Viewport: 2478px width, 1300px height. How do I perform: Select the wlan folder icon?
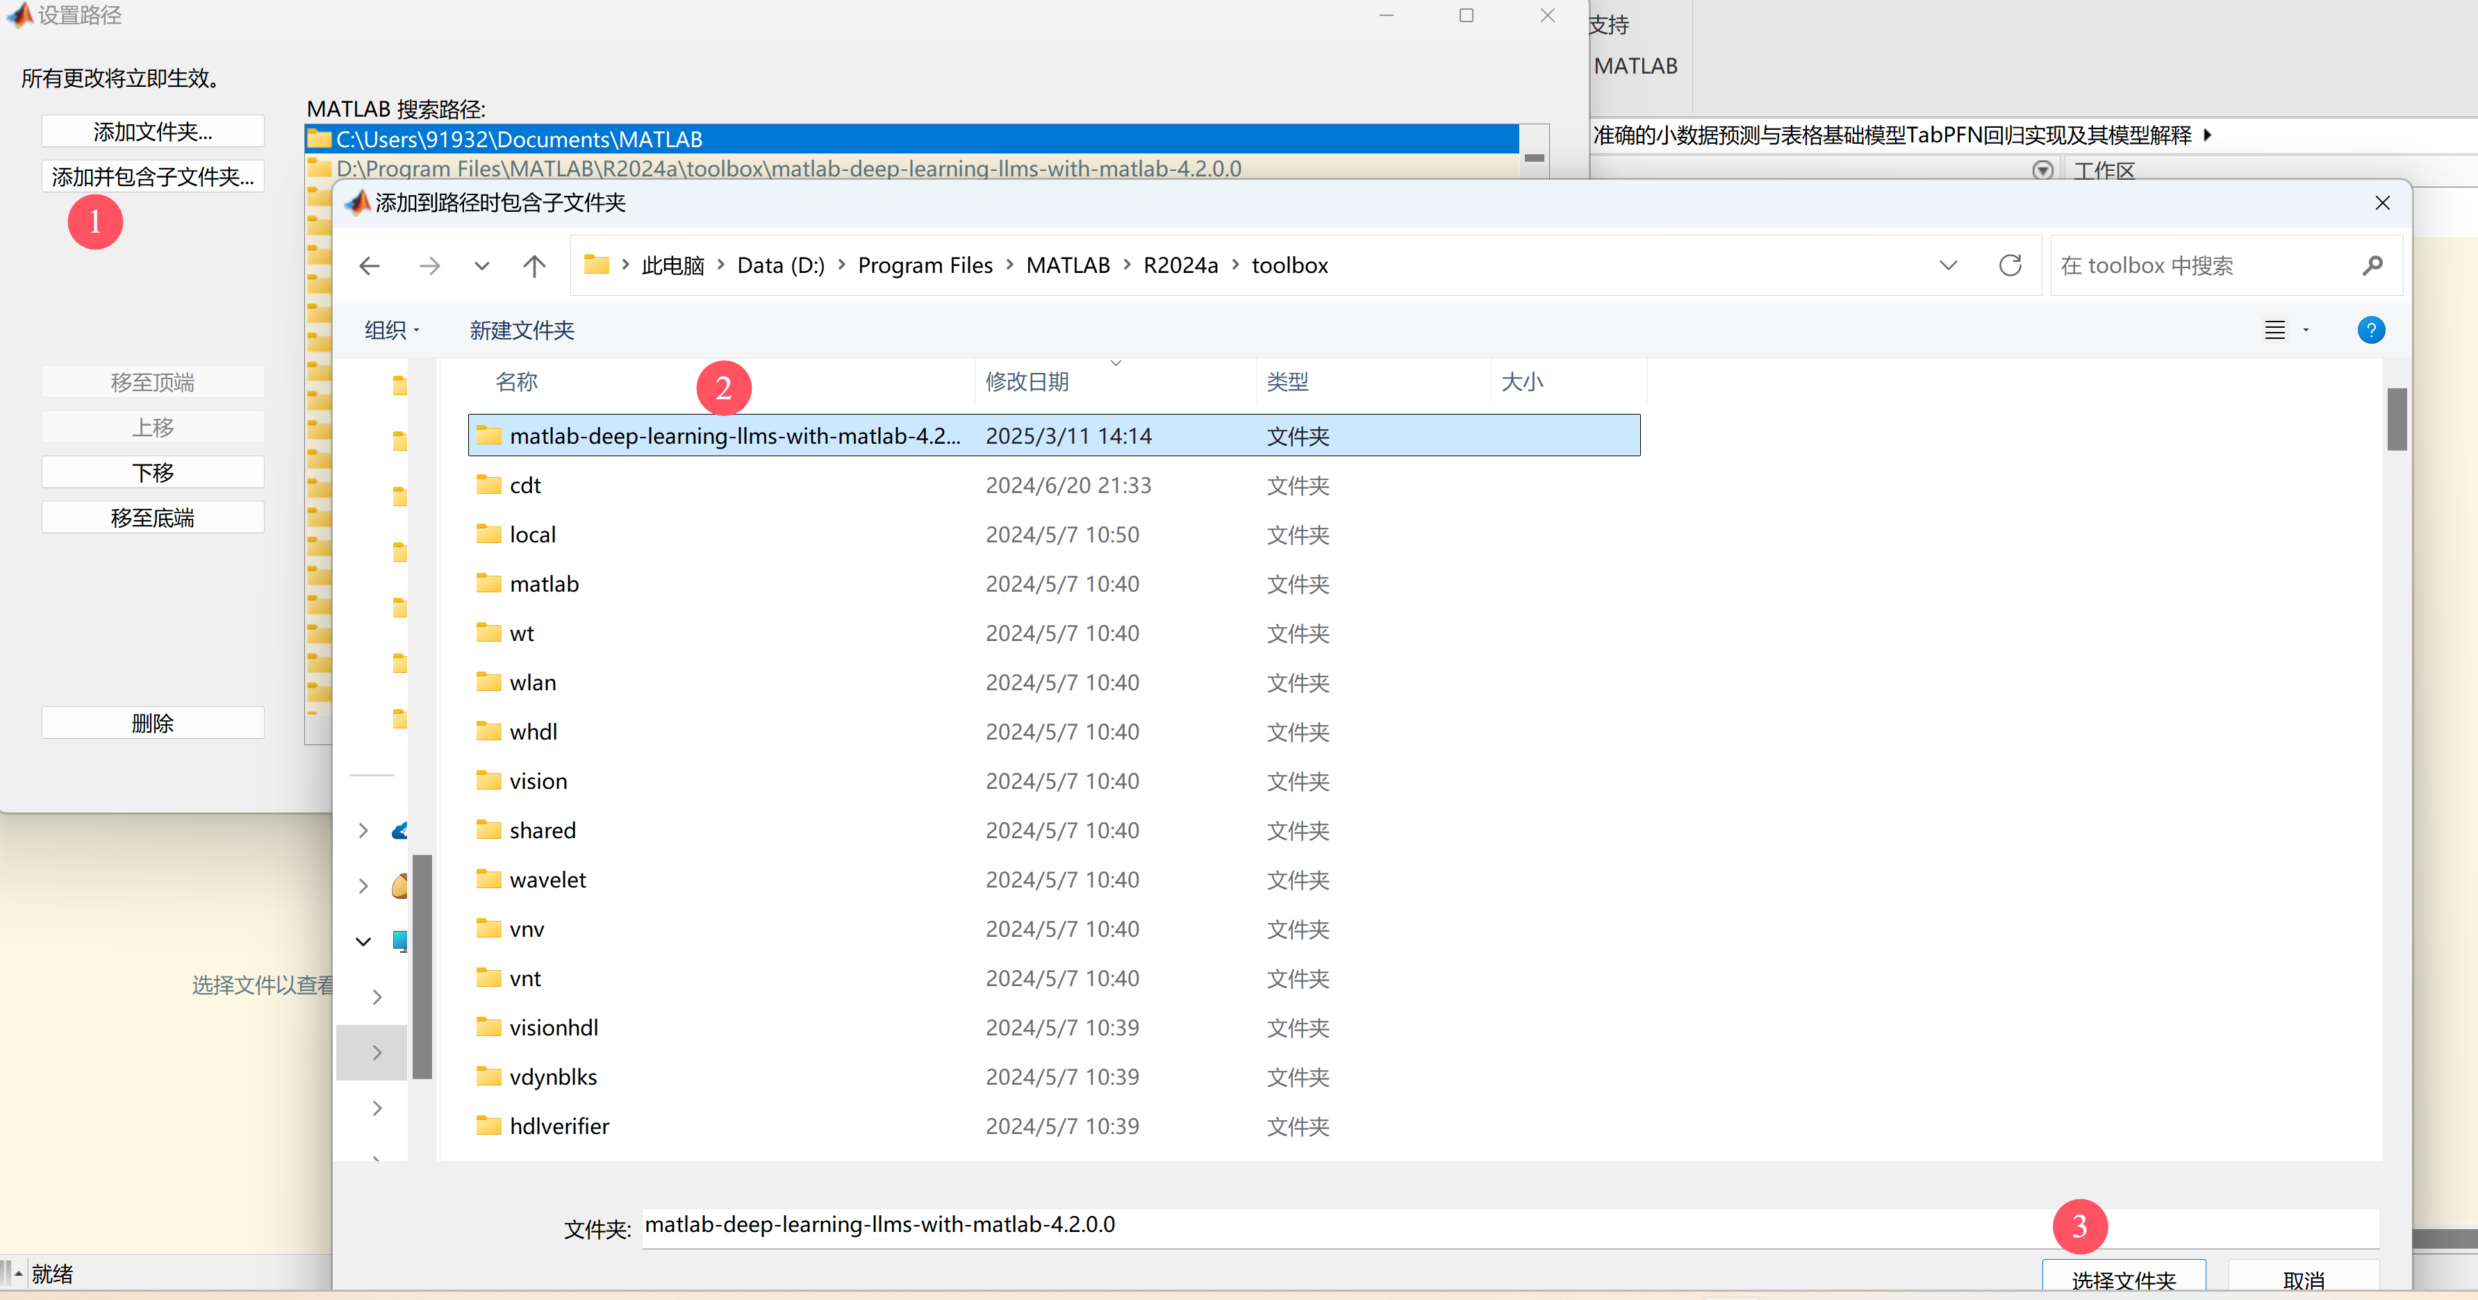[x=488, y=682]
